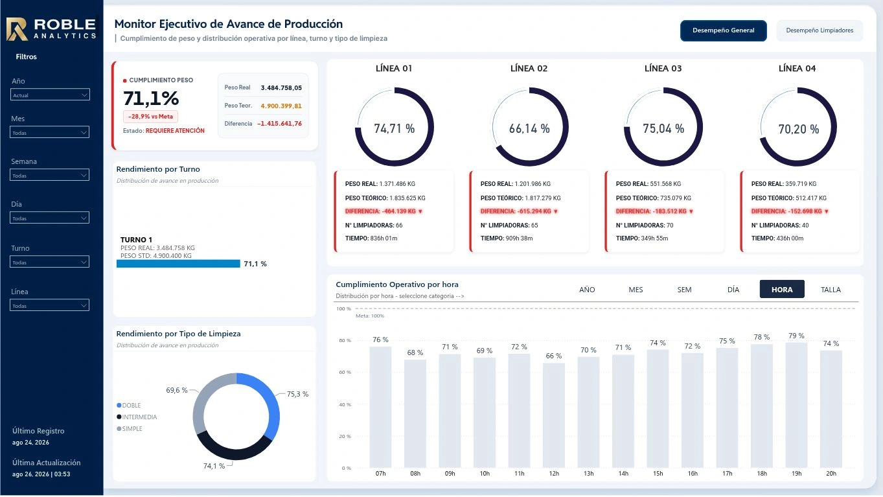Click DIFERENCIA -464.139 KG in Línea 01
This screenshot has height=497, width=883.
[x=382, y=211]
